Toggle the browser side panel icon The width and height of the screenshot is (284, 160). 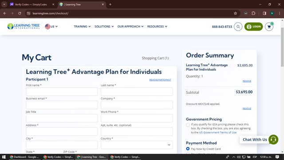(x=264, y=13)
